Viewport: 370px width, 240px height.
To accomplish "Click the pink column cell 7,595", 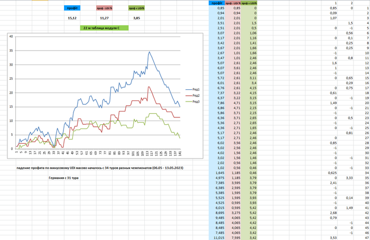I will [233, 238].
